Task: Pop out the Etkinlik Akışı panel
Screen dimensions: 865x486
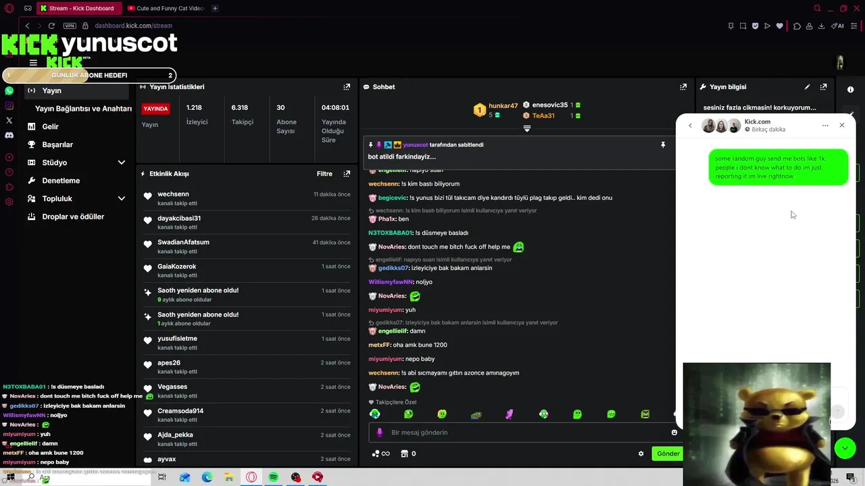Action: [x=347, y=173]
